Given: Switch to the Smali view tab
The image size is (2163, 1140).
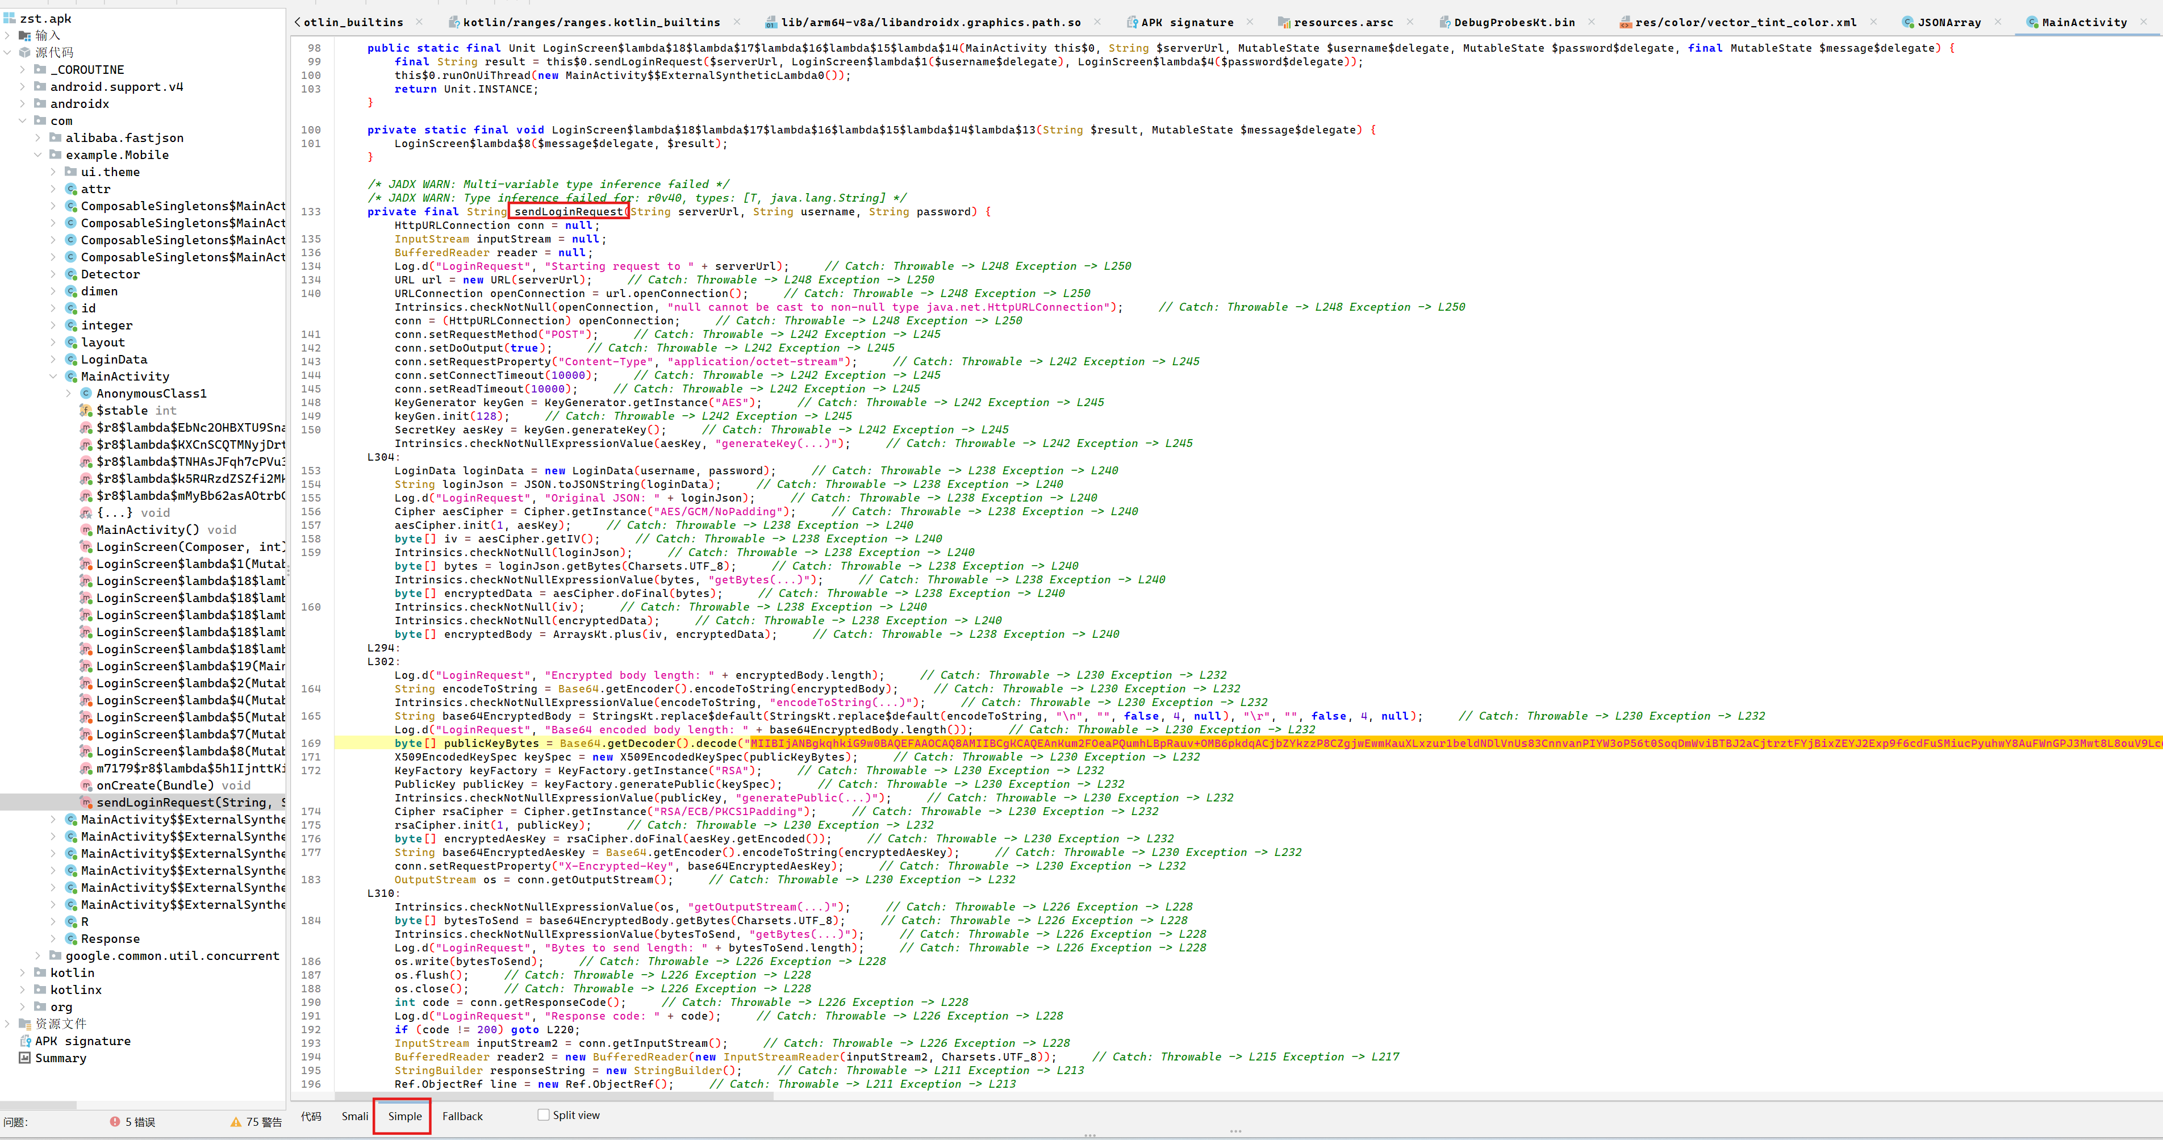Looking at the screenshot, I should pyautogui.click(x=354, y=1116).
